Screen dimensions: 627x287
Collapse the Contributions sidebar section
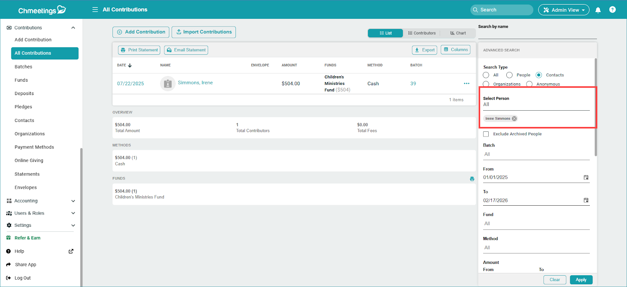click(73, 28)
